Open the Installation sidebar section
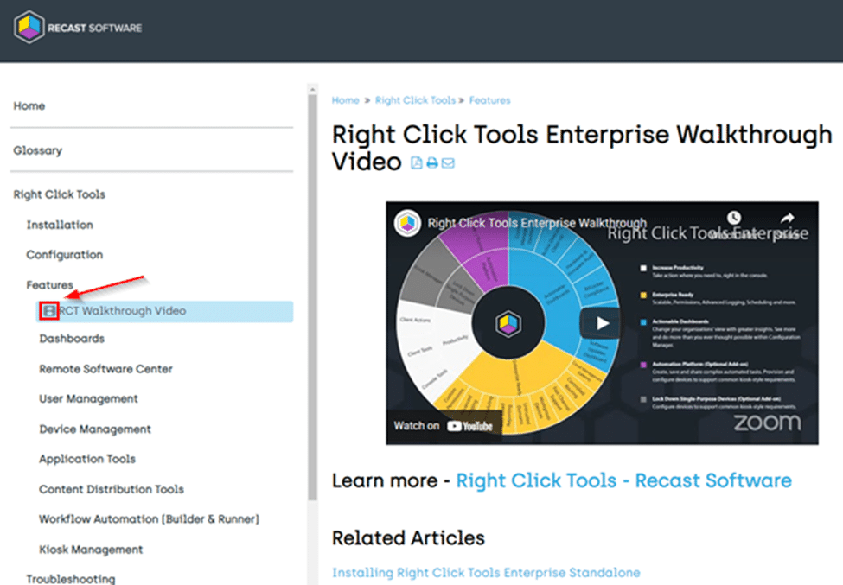 tap(60, 225)
